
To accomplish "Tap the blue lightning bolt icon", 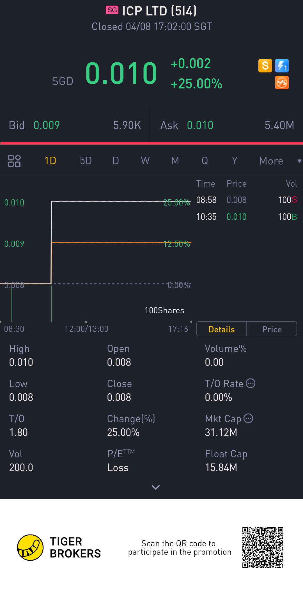I will click(x=282, y=66).
